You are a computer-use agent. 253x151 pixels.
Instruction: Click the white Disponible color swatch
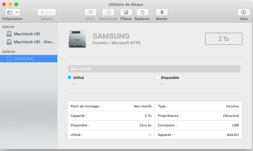point(158,78)
